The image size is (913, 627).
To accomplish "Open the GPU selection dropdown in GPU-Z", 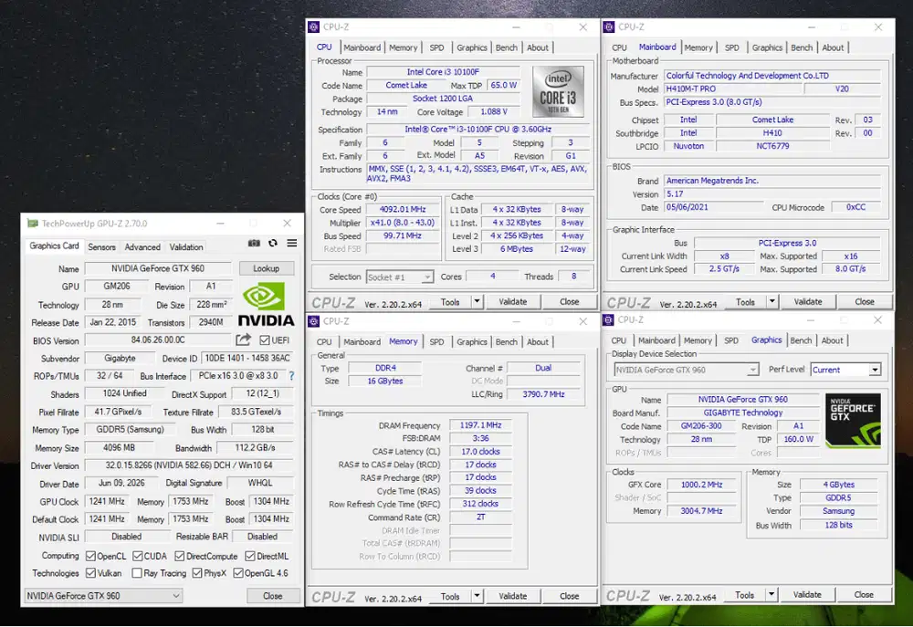I will pyautogui.click(x=103, y=596).
